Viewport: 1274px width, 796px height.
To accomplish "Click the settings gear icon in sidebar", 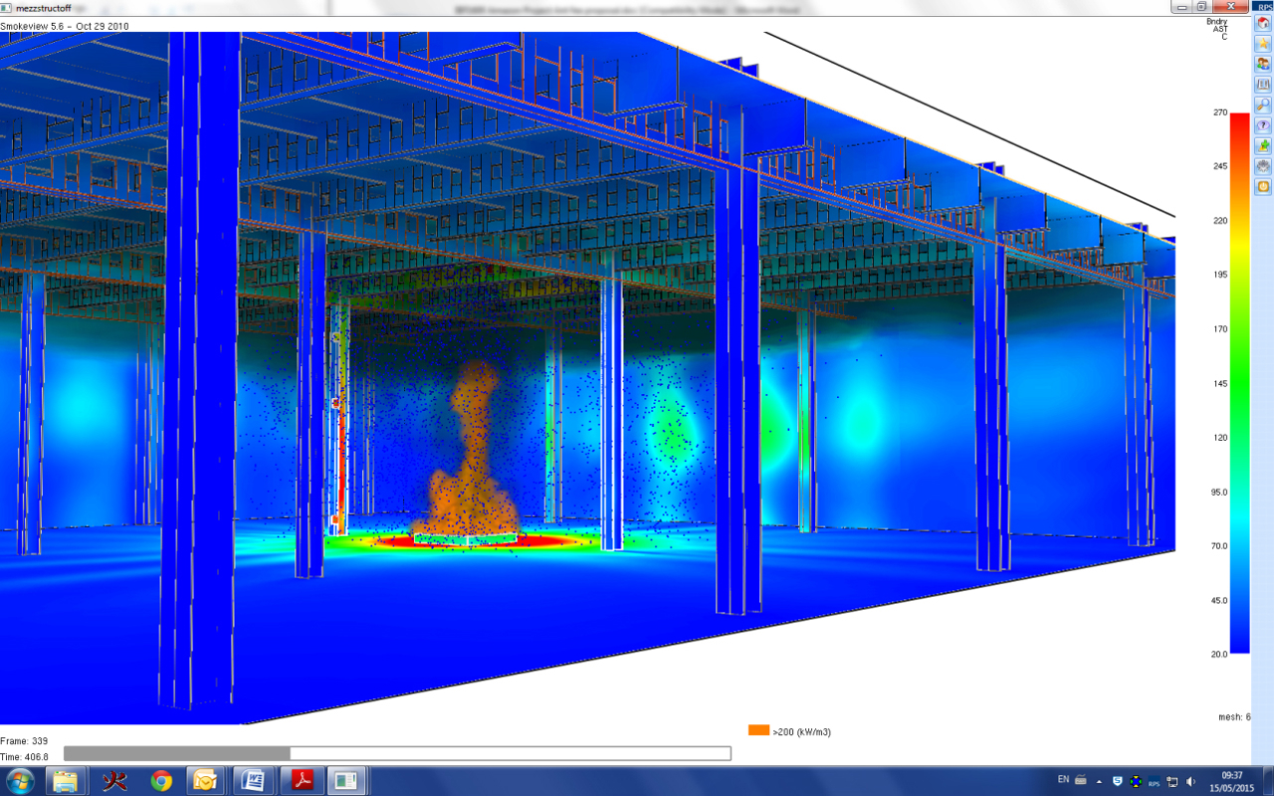I will pos(1263,166).
